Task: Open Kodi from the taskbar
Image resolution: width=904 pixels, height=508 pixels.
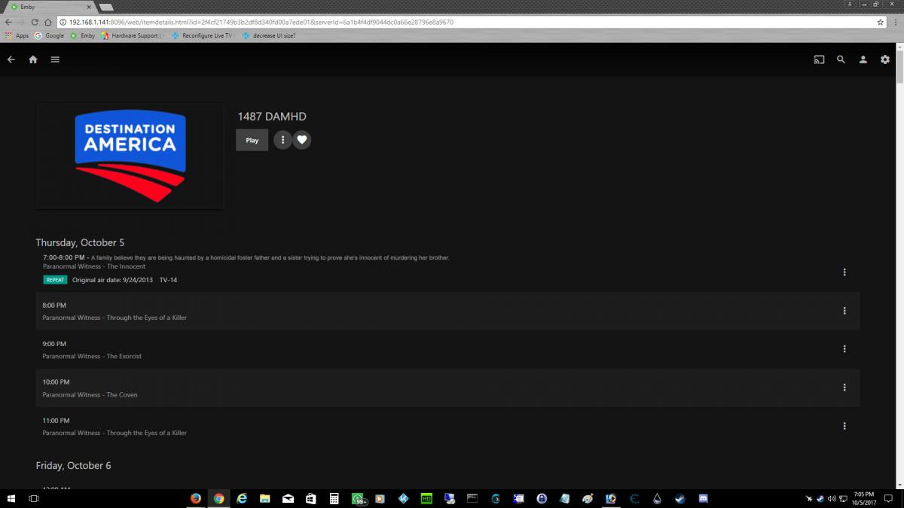Action: [403, 498]
